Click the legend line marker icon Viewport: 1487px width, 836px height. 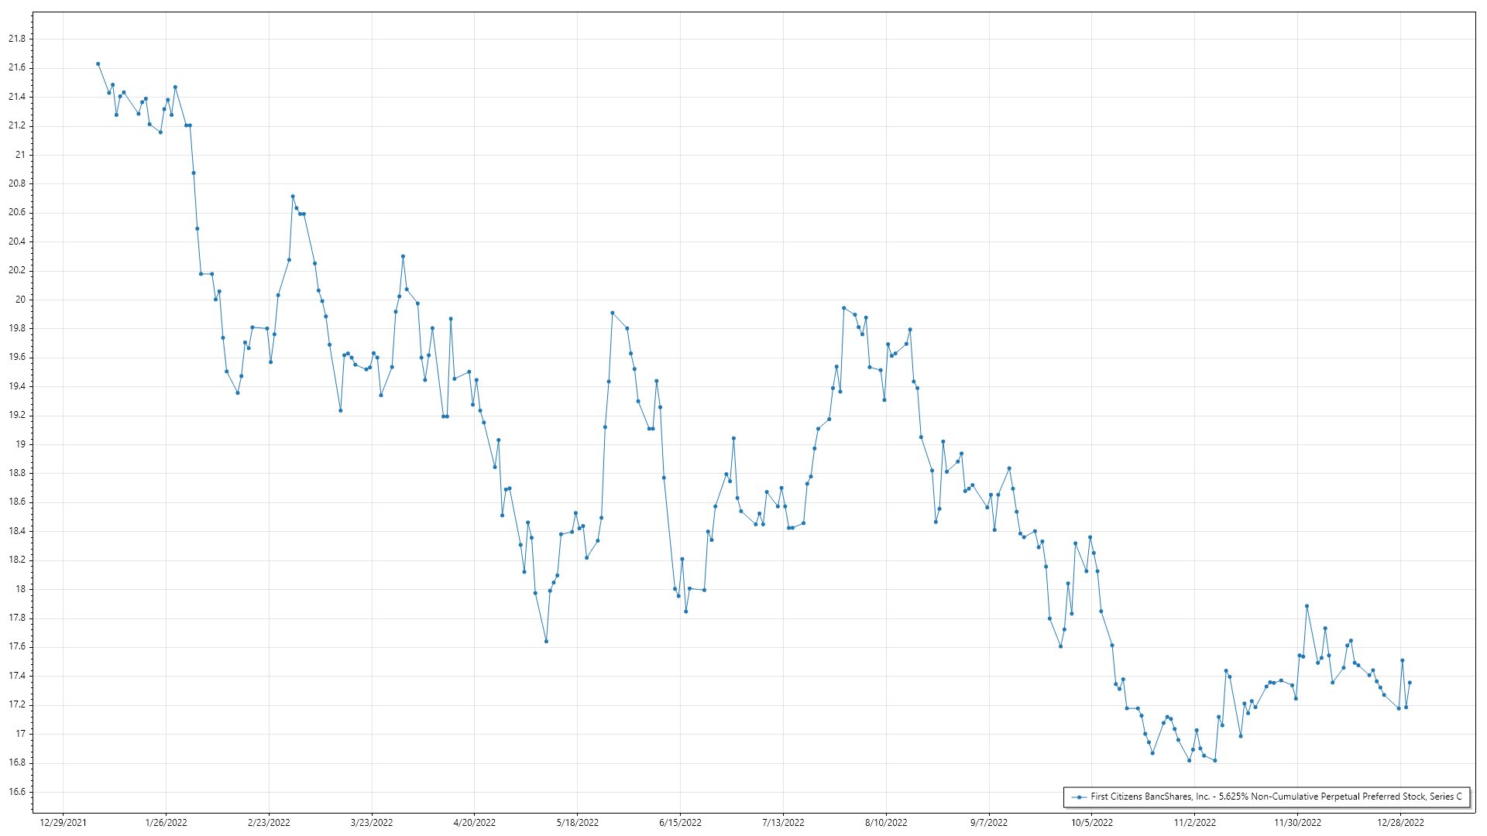pos(1078,797)
